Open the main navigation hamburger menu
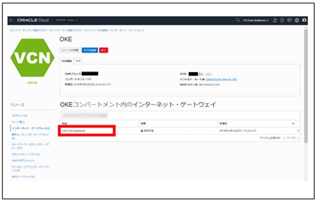The width and height of the screenshot is (318, 202). [x=11, y=20]
